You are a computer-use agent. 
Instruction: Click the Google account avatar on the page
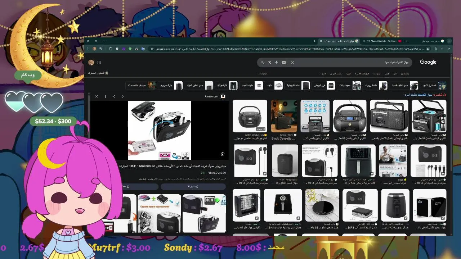tap(91, 62)
